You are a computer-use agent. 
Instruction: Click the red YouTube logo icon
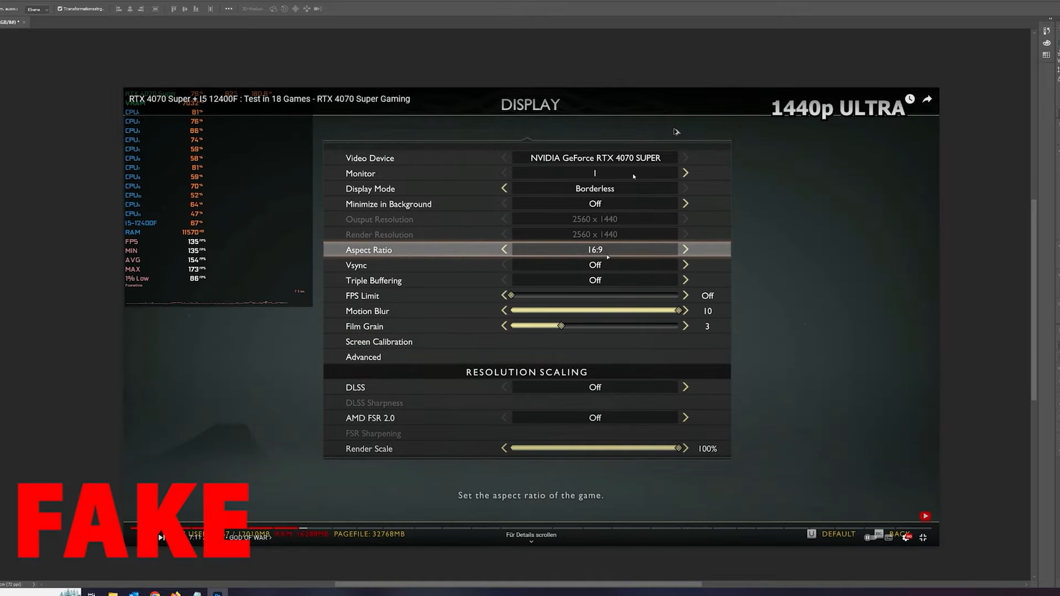926,517
